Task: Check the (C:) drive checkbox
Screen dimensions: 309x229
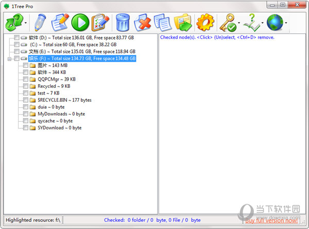Action: (17, 44)
